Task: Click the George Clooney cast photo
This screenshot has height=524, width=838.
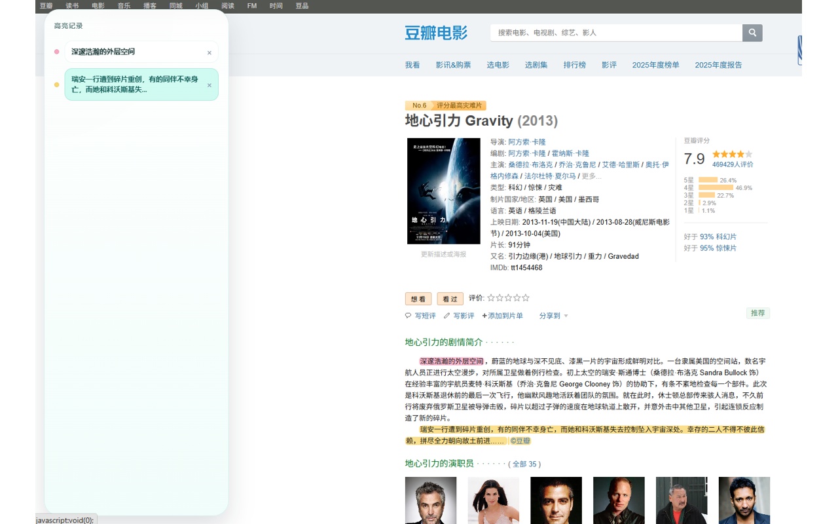Action: (x=556, y=500)
